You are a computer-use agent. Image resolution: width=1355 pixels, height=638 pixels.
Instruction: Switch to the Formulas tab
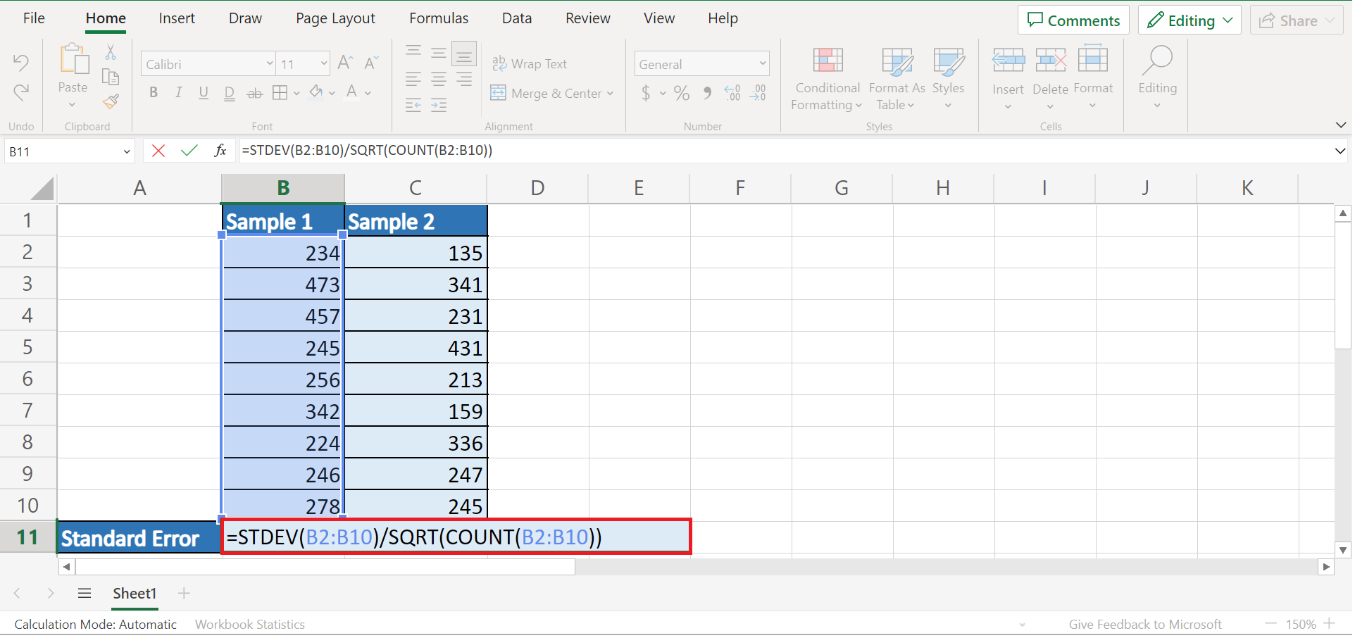click(438, 18)
